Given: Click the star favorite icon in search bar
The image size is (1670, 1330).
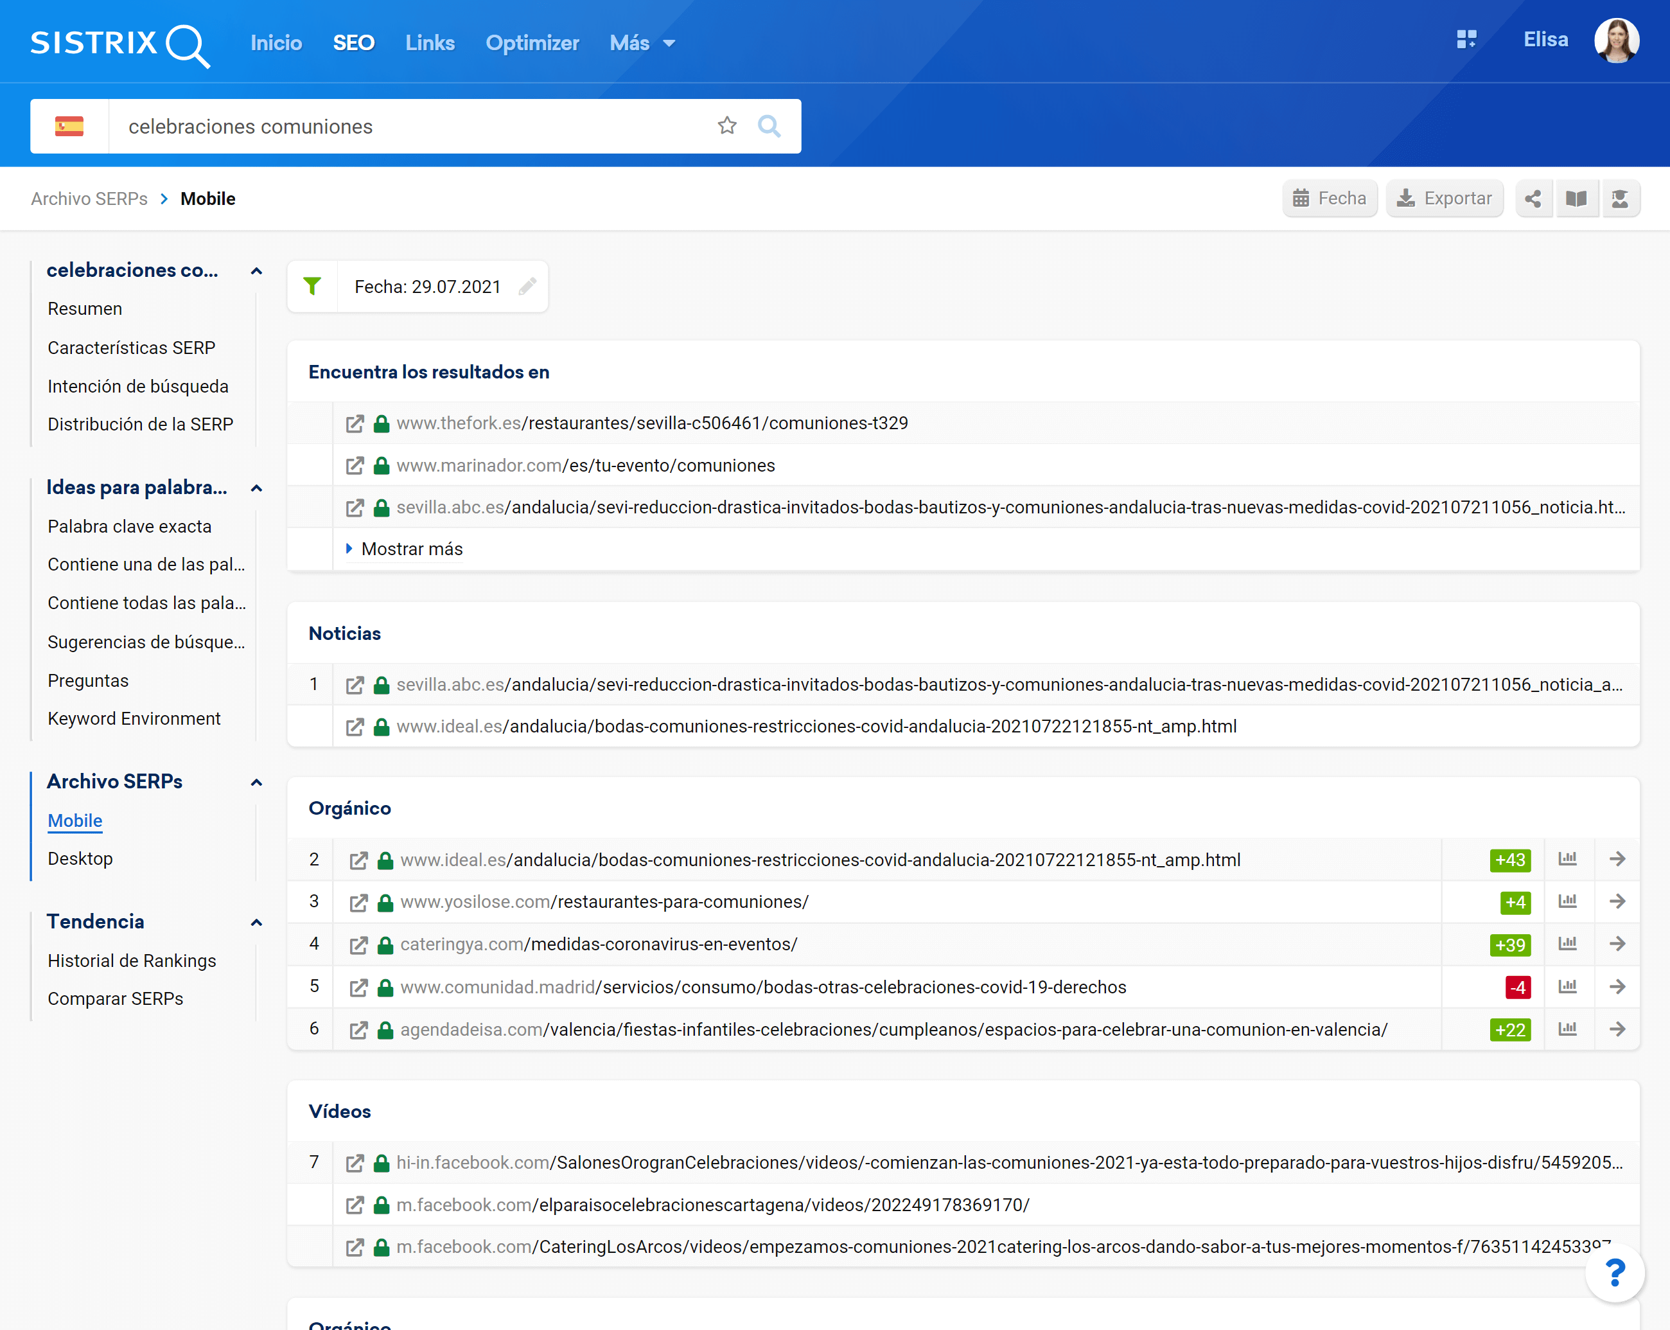Looking at the screenshot, I should coord(726,125).
